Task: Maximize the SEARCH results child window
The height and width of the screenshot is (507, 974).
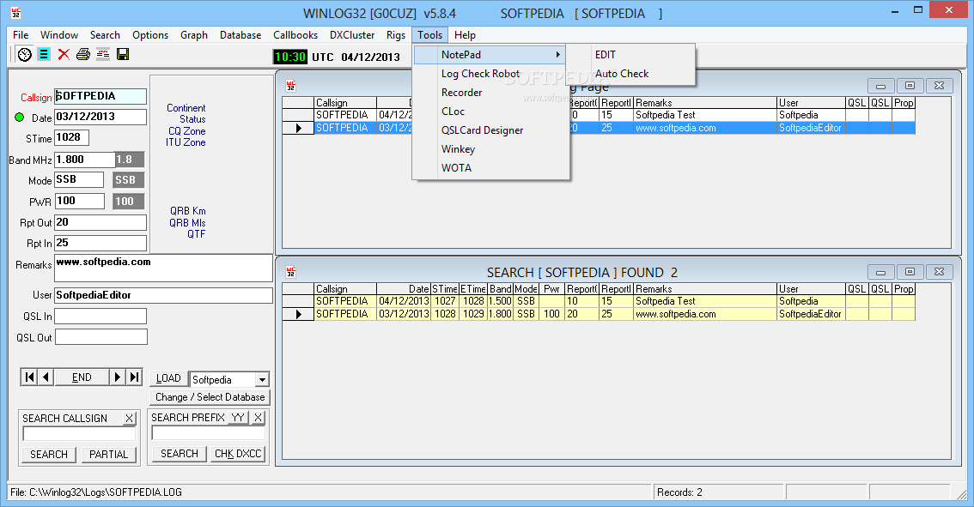Action: 910,272
